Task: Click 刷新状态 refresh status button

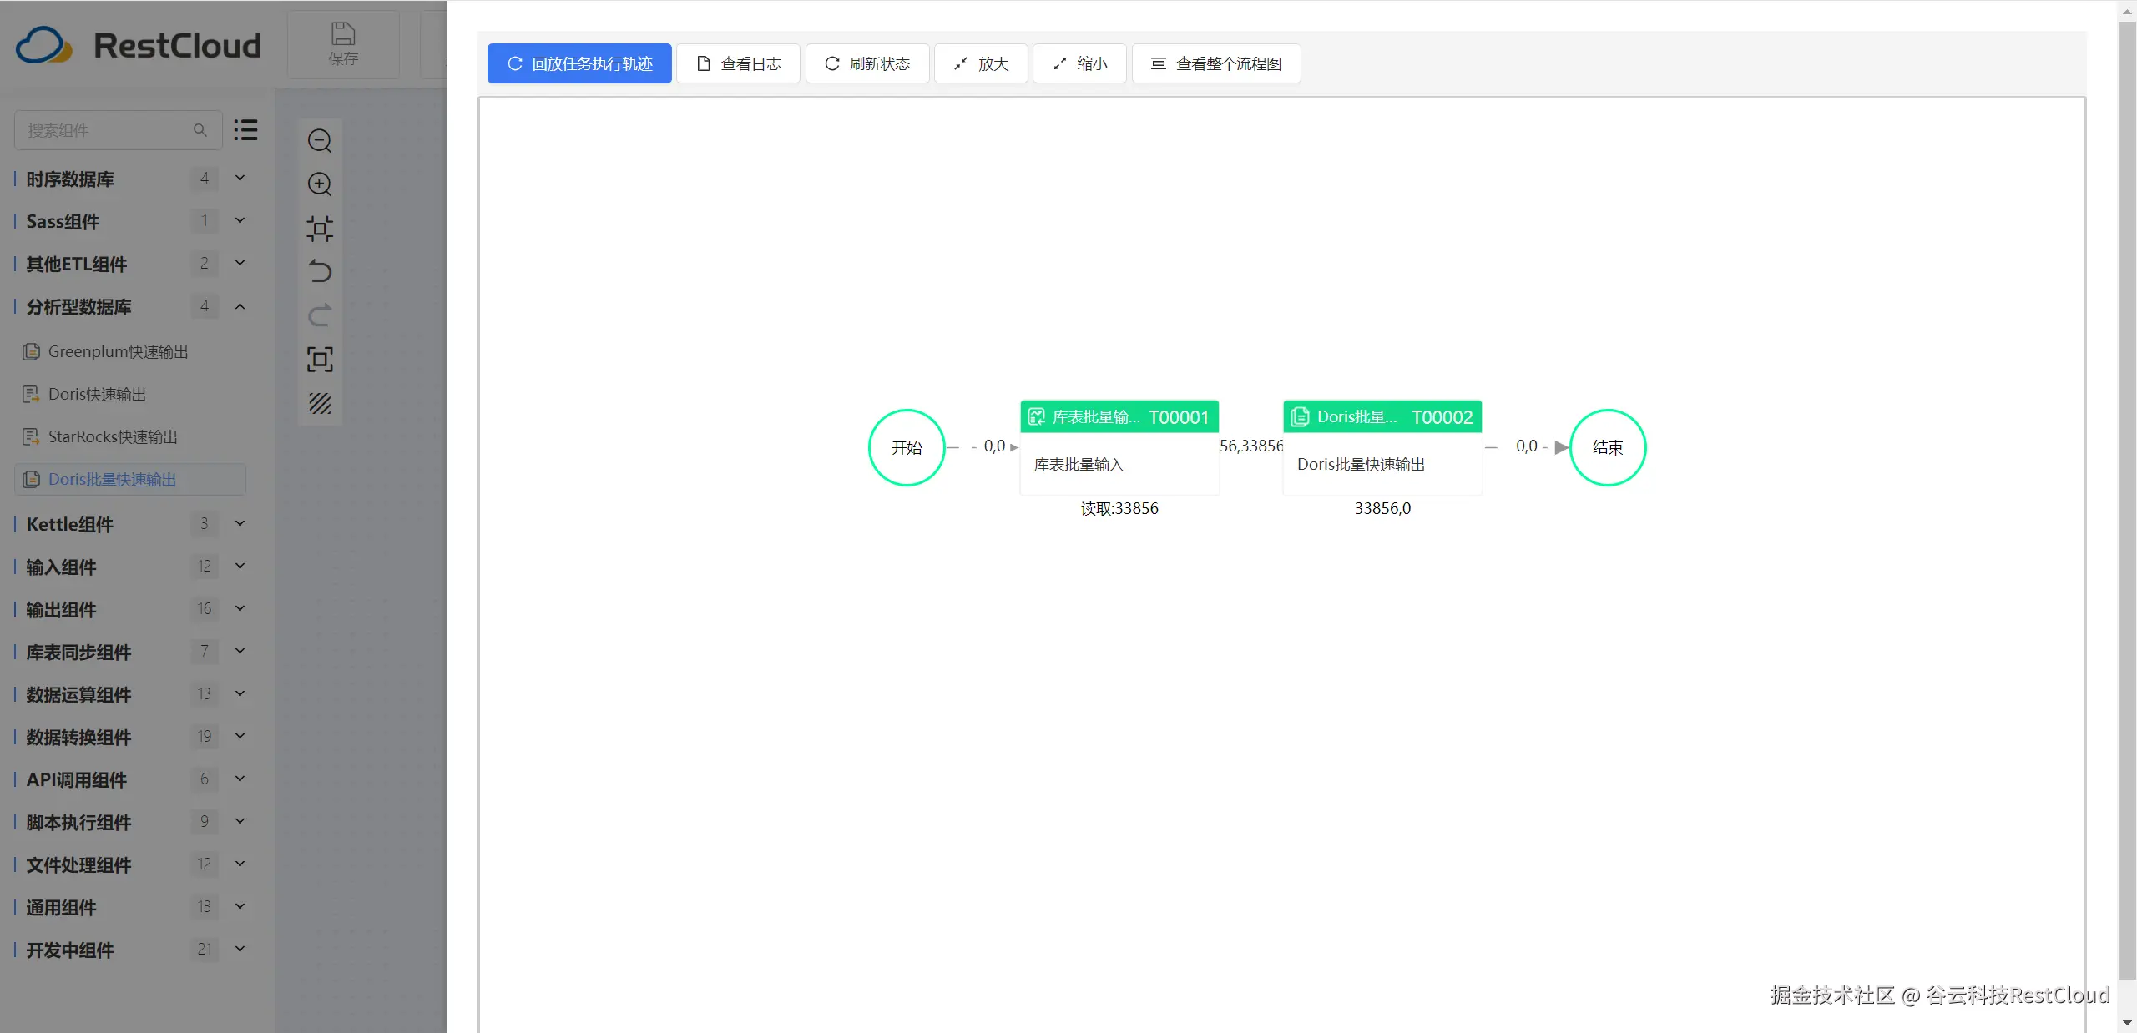Action: pos(867,63)
